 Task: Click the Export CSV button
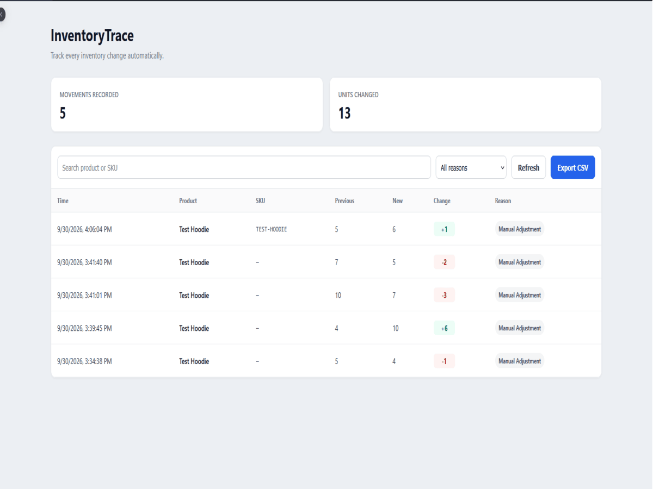click(572, 167)
